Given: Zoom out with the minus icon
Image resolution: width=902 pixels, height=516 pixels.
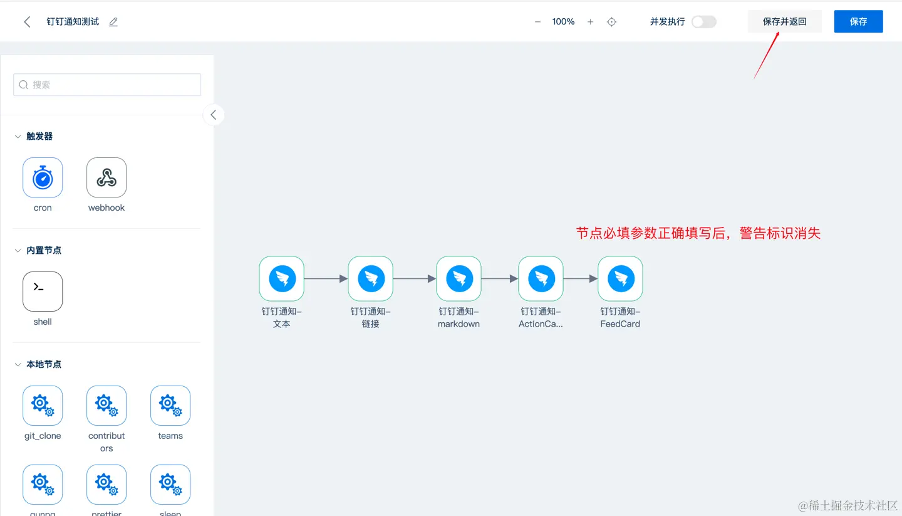Looking at the screenshot, I should (x=537, y=22).
